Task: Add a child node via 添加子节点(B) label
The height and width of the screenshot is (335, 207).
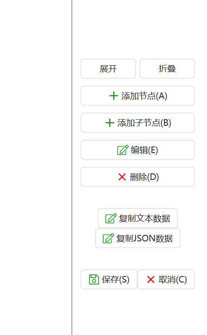Action: coord(144,123)
